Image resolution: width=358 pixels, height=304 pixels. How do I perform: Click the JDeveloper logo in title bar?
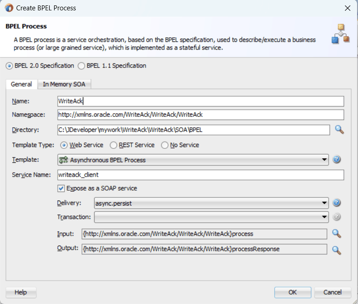9,8
